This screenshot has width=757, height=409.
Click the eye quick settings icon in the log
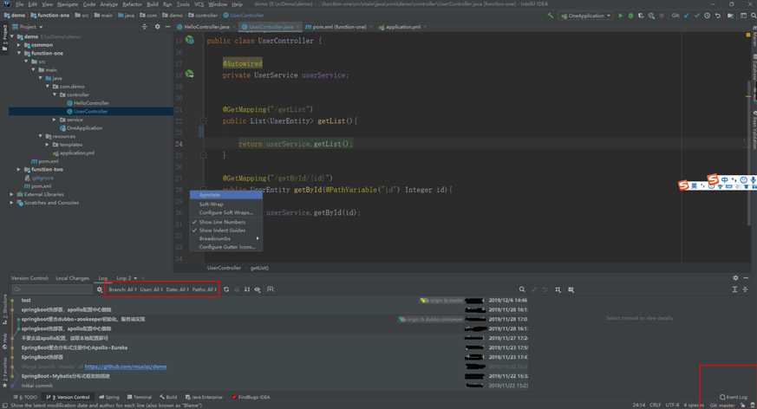pyautogui.click(x=258, y=289)
